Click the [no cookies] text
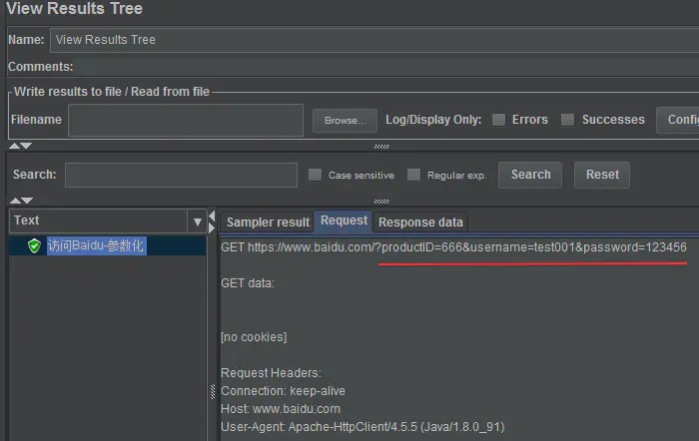This screenshot has height=441, width=699. pyautogui.click(x=254, y=337)
